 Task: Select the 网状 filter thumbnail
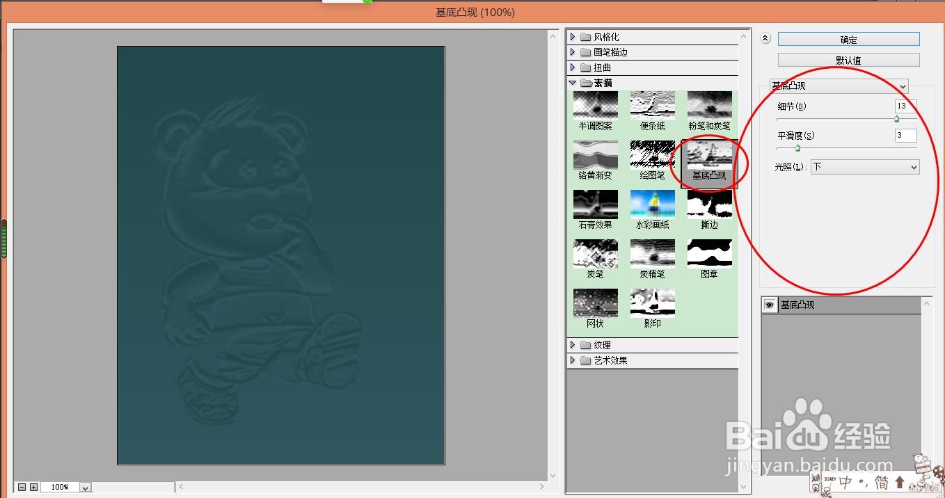point(595,303)
